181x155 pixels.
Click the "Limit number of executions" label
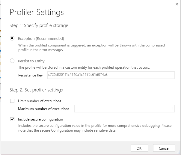(x=40, y=101)
